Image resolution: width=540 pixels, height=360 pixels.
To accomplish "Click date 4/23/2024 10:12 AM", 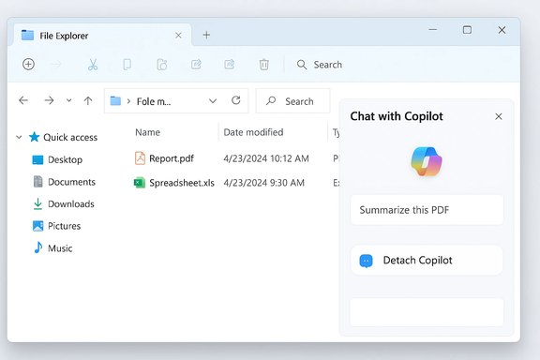I will pos(266,158).
